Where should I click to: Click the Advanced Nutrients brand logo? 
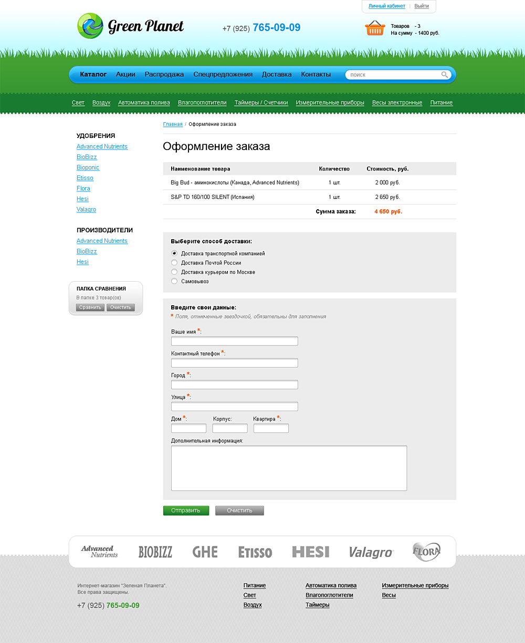tap(99, 552)
